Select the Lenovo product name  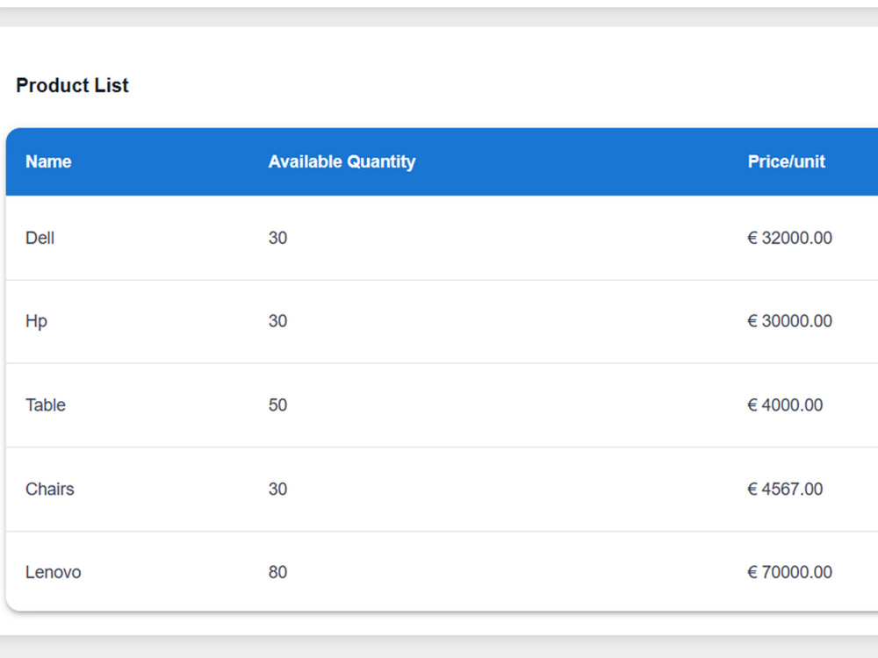pos(54,572)
